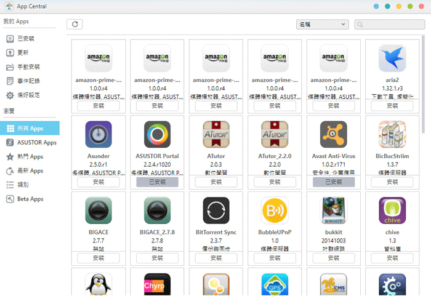431x296 pixels.
Task: Select the Asunder app icon
Action: [x=99, y=134]
